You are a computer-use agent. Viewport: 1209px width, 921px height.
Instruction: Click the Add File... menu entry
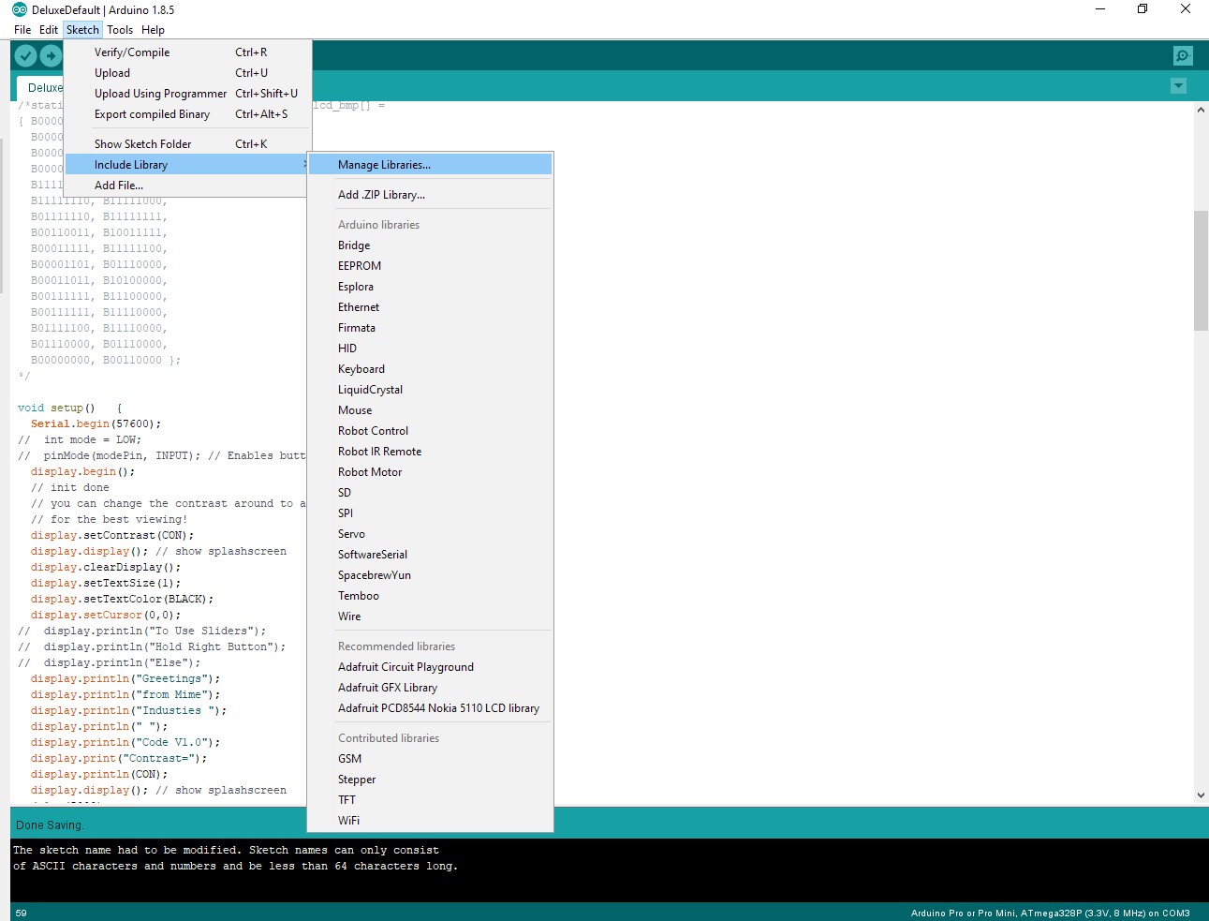[119, 186]
